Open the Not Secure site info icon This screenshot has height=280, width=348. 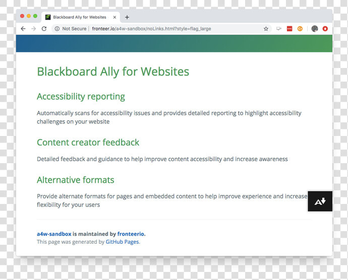point(57,29)
